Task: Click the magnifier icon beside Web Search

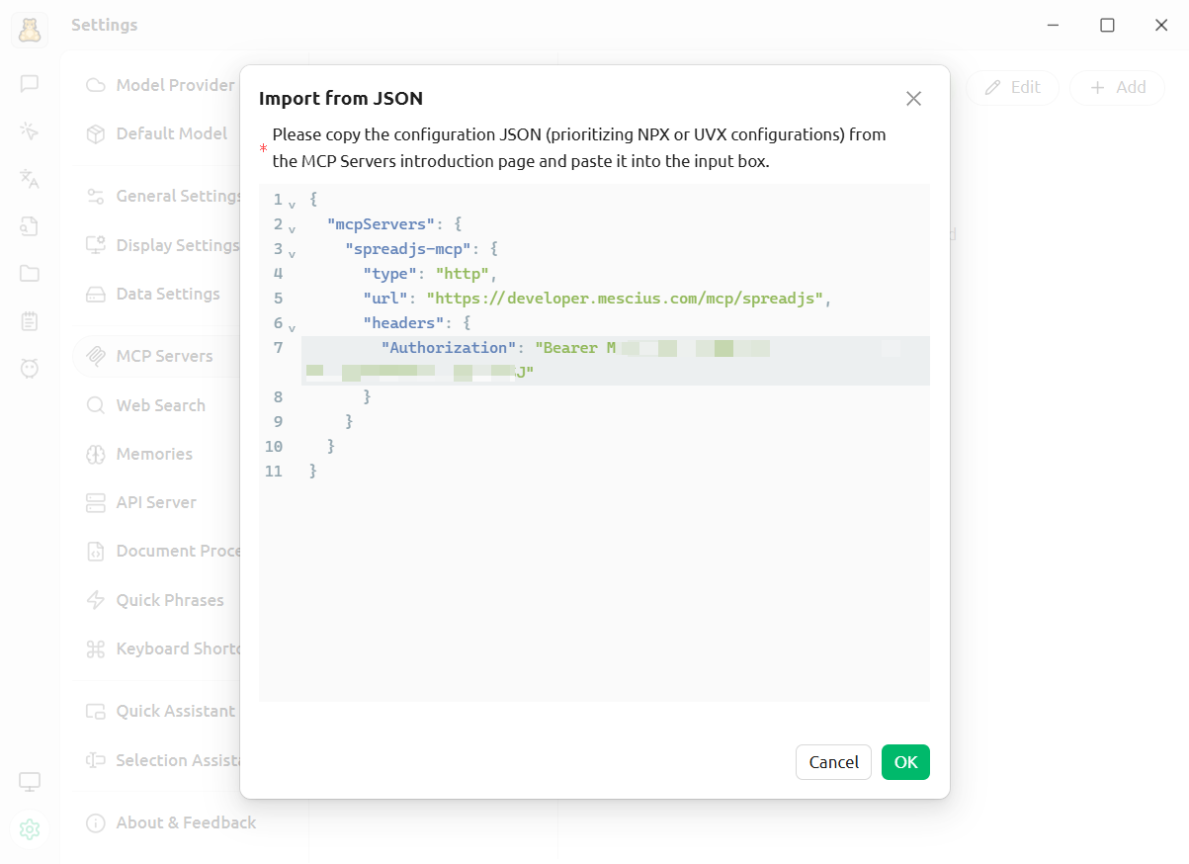Action: [x=96, y=405]
